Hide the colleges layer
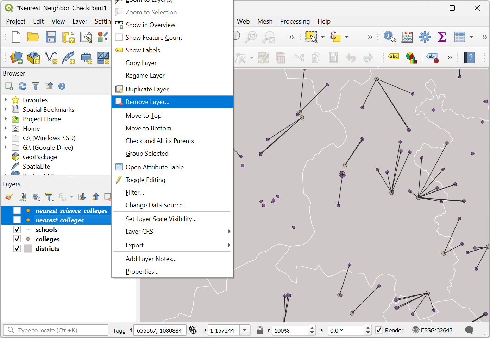 coord(17,239)
